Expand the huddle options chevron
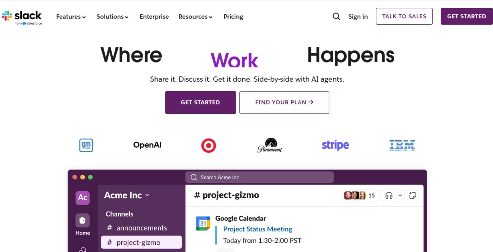Screen dimensions: 493x252 [400, 195]
